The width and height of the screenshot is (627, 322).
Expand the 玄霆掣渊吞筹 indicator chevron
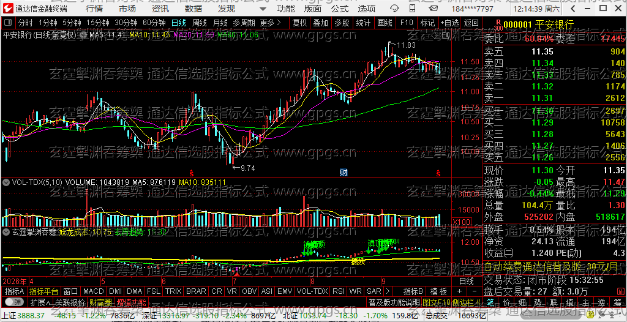pos(6,231)
